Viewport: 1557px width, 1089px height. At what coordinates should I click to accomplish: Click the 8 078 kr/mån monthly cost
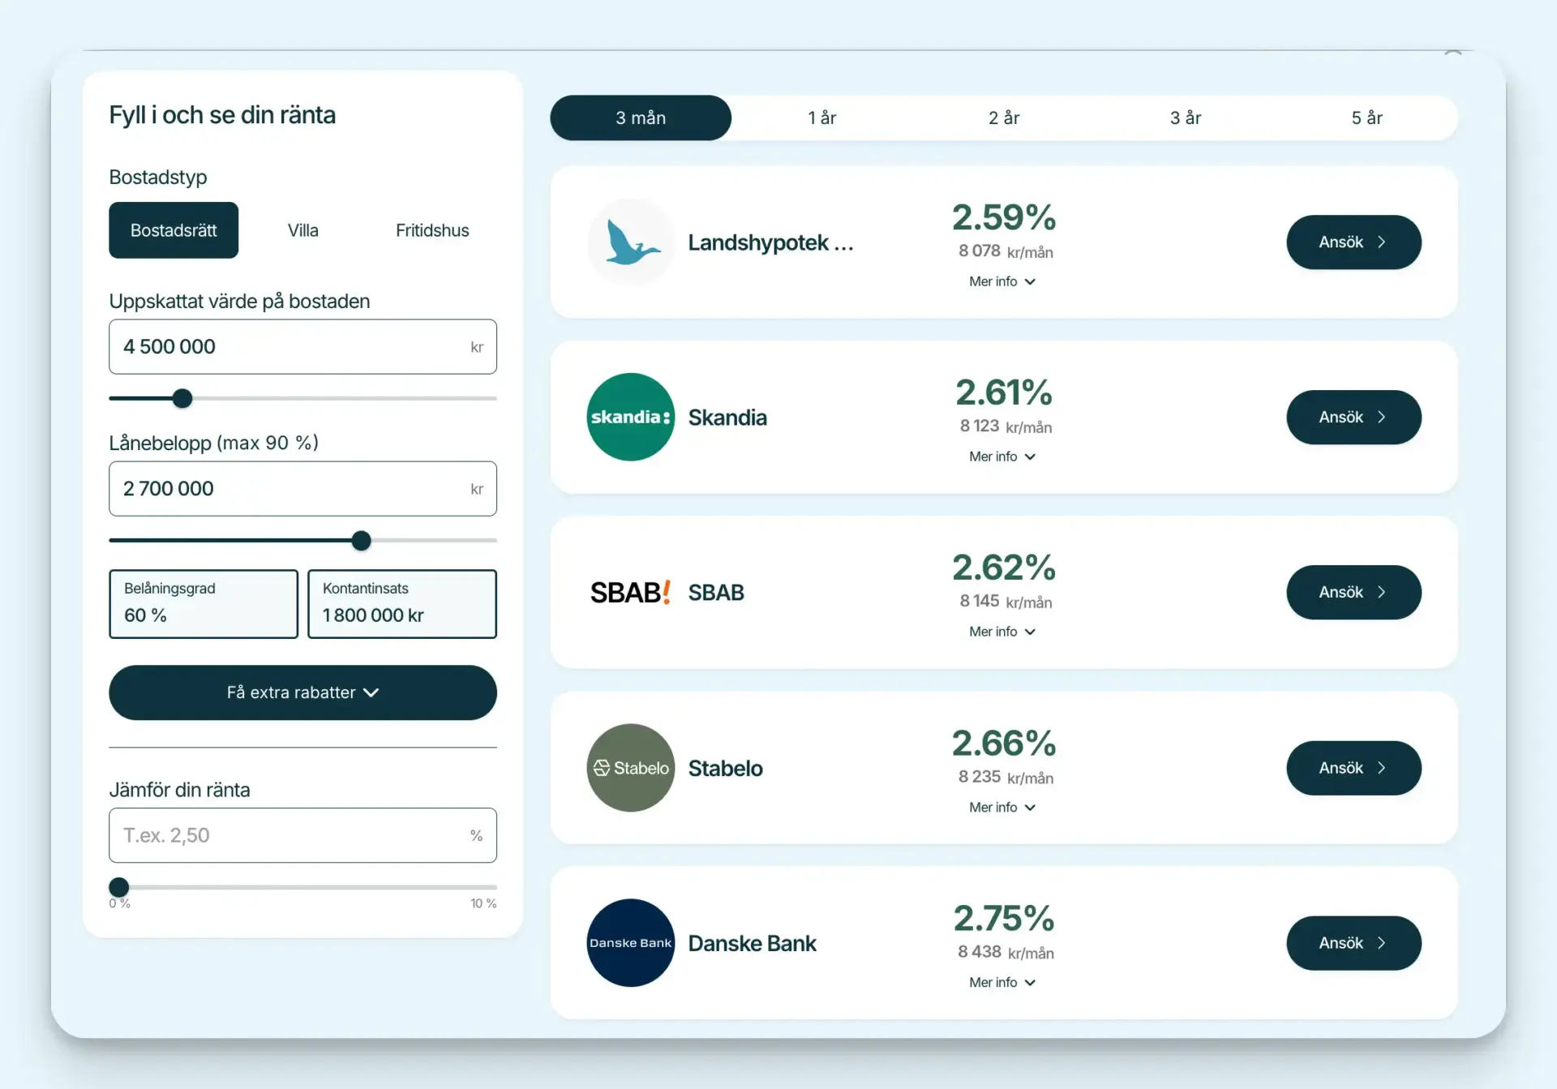click(x=1006, y=251)
